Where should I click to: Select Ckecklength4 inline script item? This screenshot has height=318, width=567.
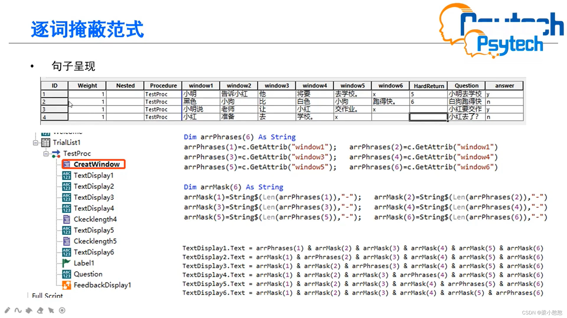click(x=95, y=219)
